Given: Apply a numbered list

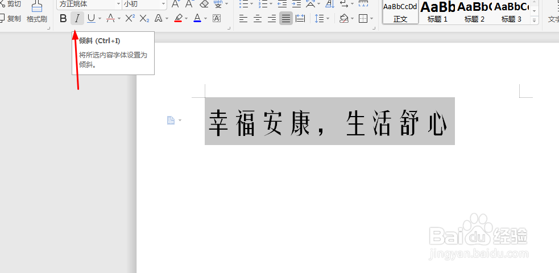Looking at the screenshot, I should coord(263,5).
